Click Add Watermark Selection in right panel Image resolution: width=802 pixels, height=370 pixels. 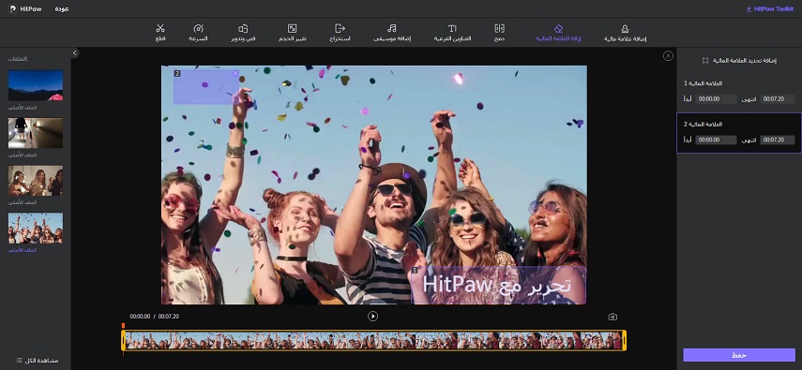pyautogui.click(x=739, y=60)
